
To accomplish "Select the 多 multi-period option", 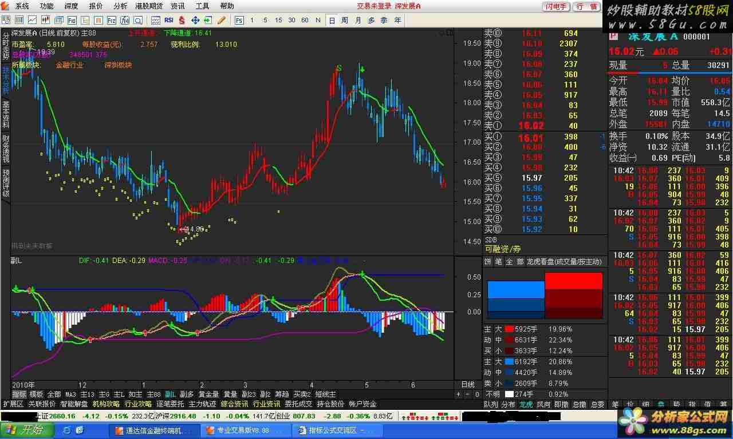I will coord(371,20).
